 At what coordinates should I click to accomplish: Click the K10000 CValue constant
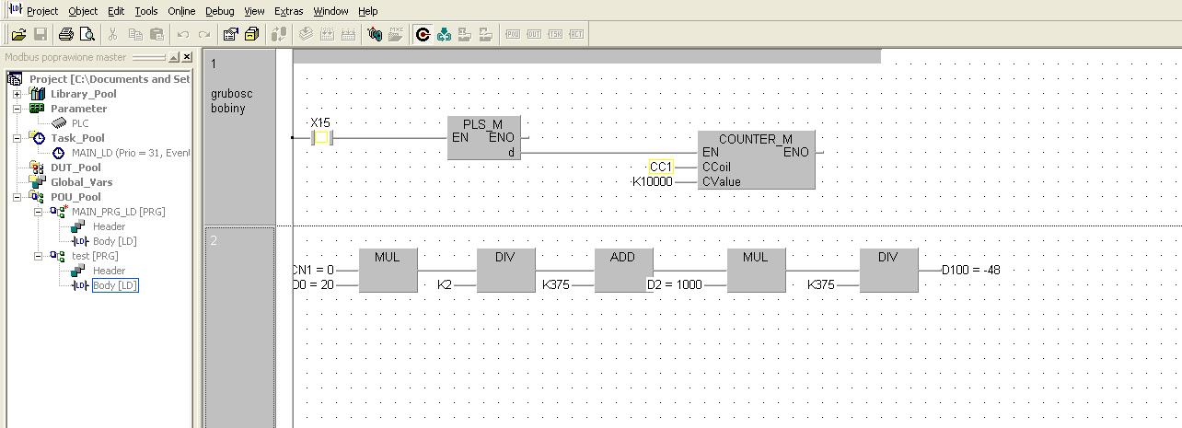pyautogui.click(x=652, y=181)
